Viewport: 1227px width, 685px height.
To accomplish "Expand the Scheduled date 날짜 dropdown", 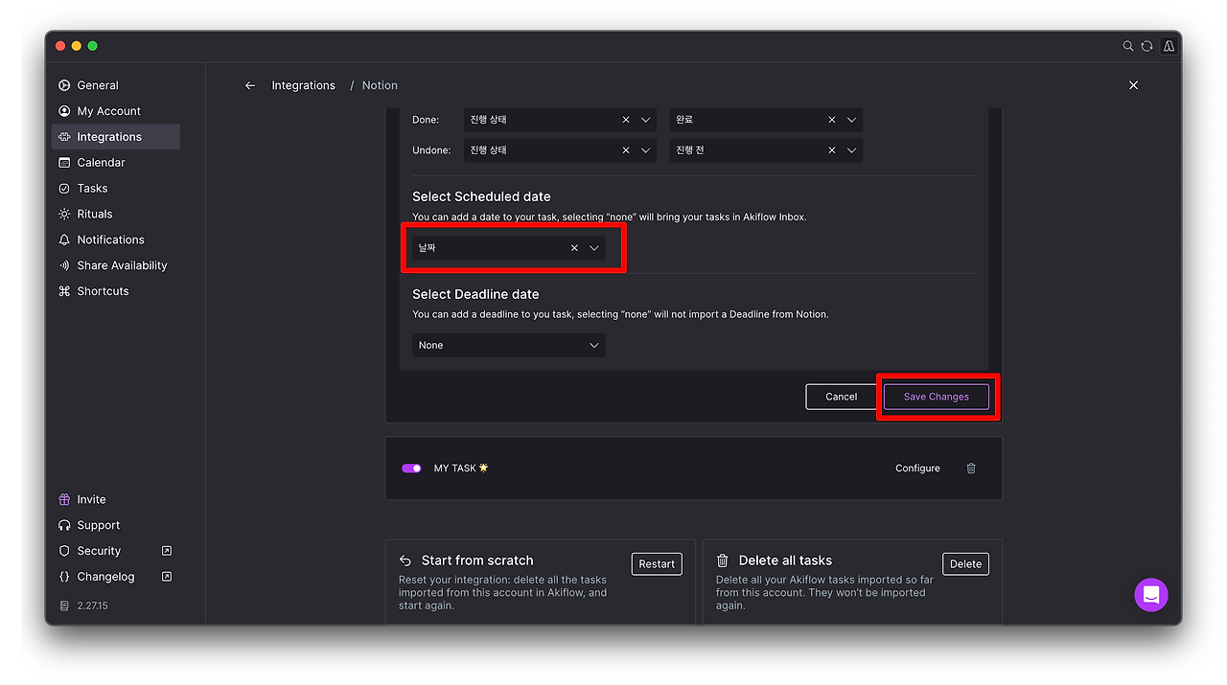I will [594, 248].
